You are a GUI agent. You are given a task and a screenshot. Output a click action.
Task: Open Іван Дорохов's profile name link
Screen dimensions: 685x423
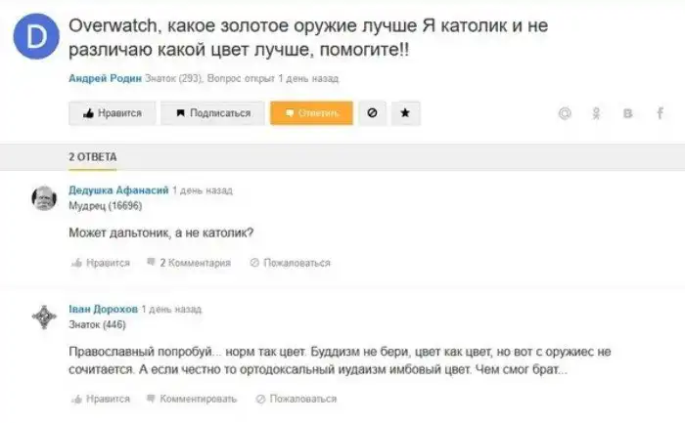coord(103,309)
